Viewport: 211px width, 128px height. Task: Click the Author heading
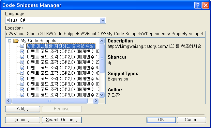point(115,90)
